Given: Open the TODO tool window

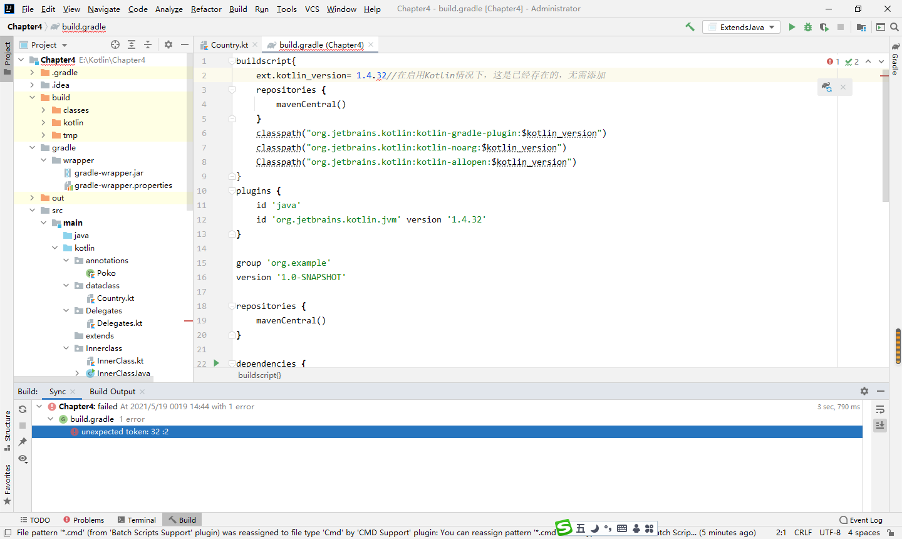Looking at the screenshot, I should click(35, 520).
